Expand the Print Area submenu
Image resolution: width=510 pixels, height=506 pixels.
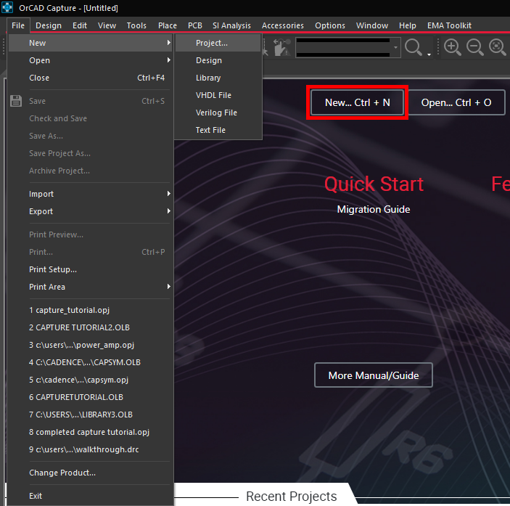tap(90, 287)
